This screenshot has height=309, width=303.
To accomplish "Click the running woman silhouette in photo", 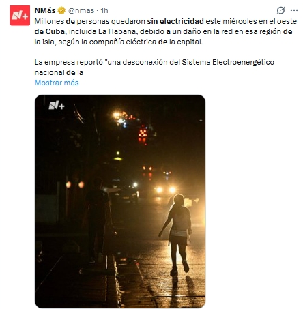I will (177, 234).
